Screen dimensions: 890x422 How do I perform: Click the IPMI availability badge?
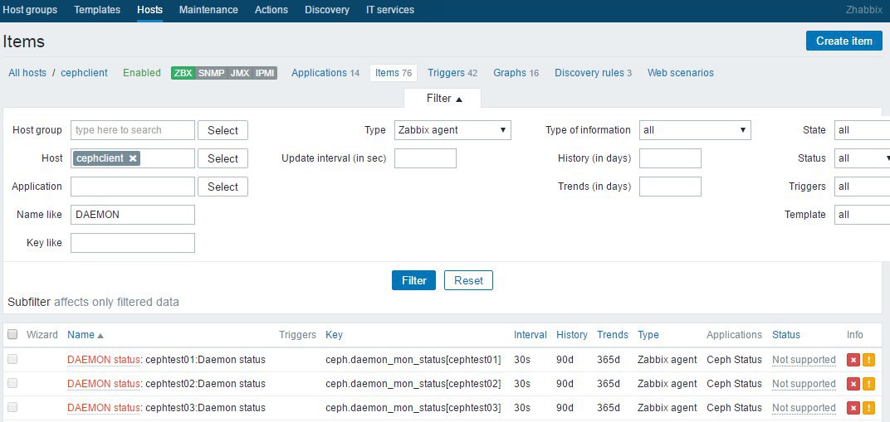[x=265, y=73]
